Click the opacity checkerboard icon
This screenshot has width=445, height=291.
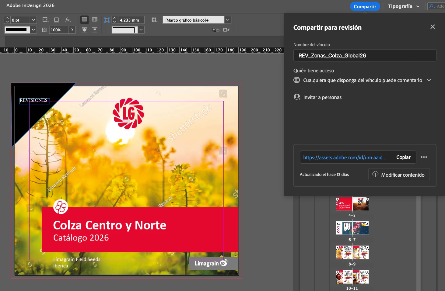(44, 30)
